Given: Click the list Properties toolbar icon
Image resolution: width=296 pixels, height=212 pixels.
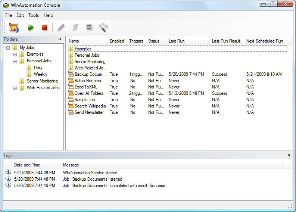Looking at the screenshot, I should click(89, 27).
